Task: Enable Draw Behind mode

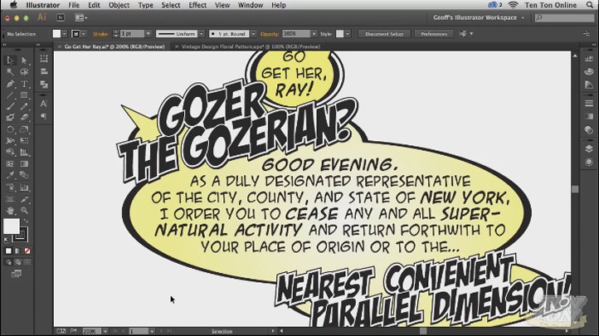Action: pyautogui.click(x=17, y=262)
